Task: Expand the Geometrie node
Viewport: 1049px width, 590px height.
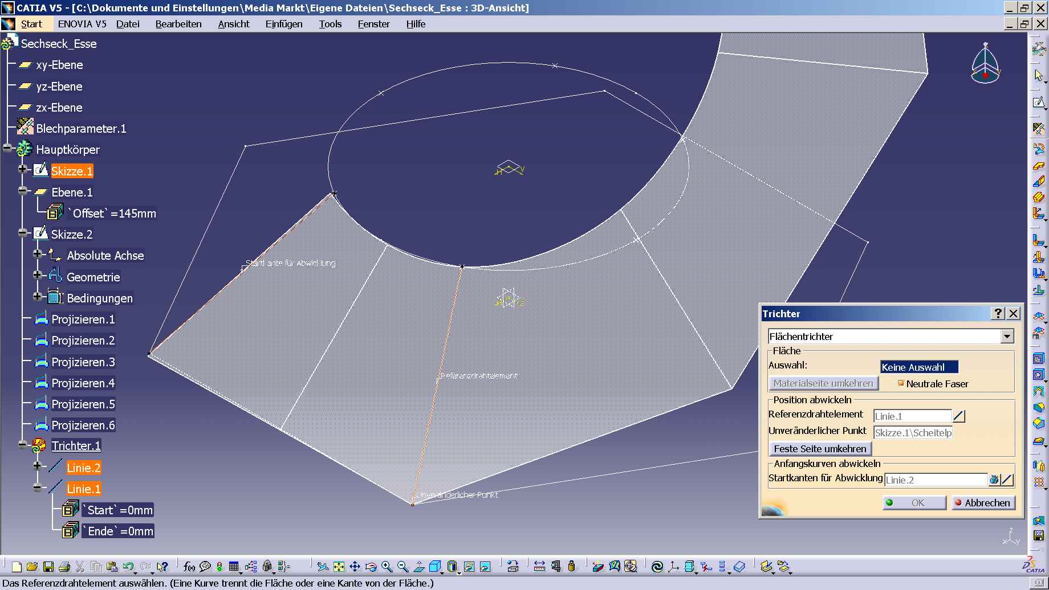Action: click(x=38, y=274)
